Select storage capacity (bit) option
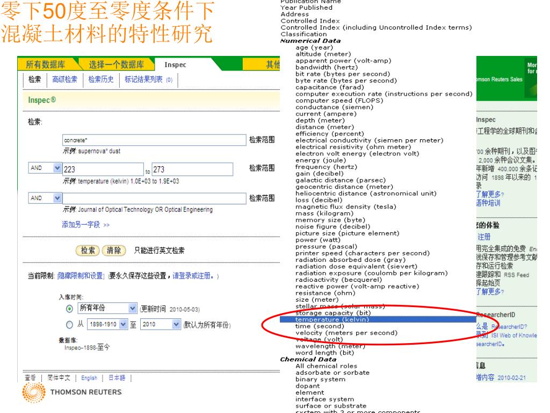The width and height of the screenshot is (550, 413). pos(333,313)
